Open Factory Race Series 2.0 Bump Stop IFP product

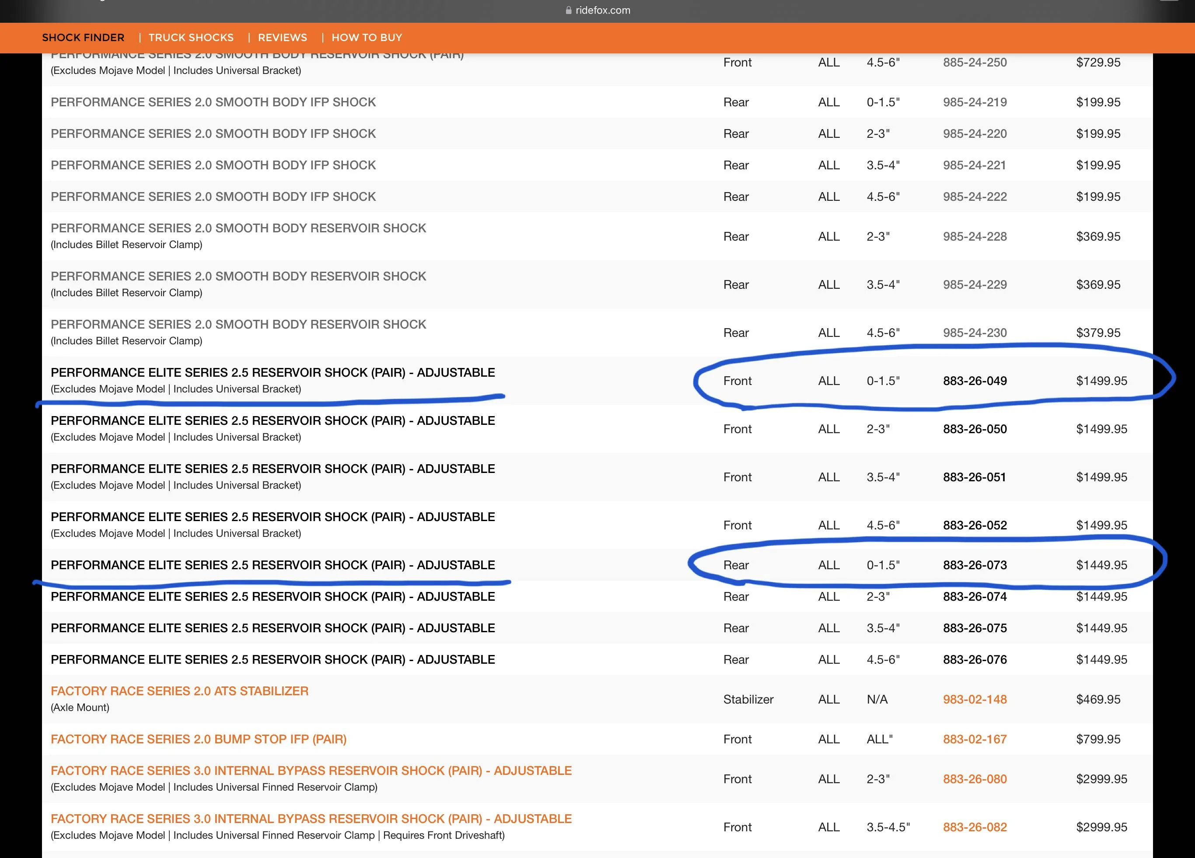(199, 739)
